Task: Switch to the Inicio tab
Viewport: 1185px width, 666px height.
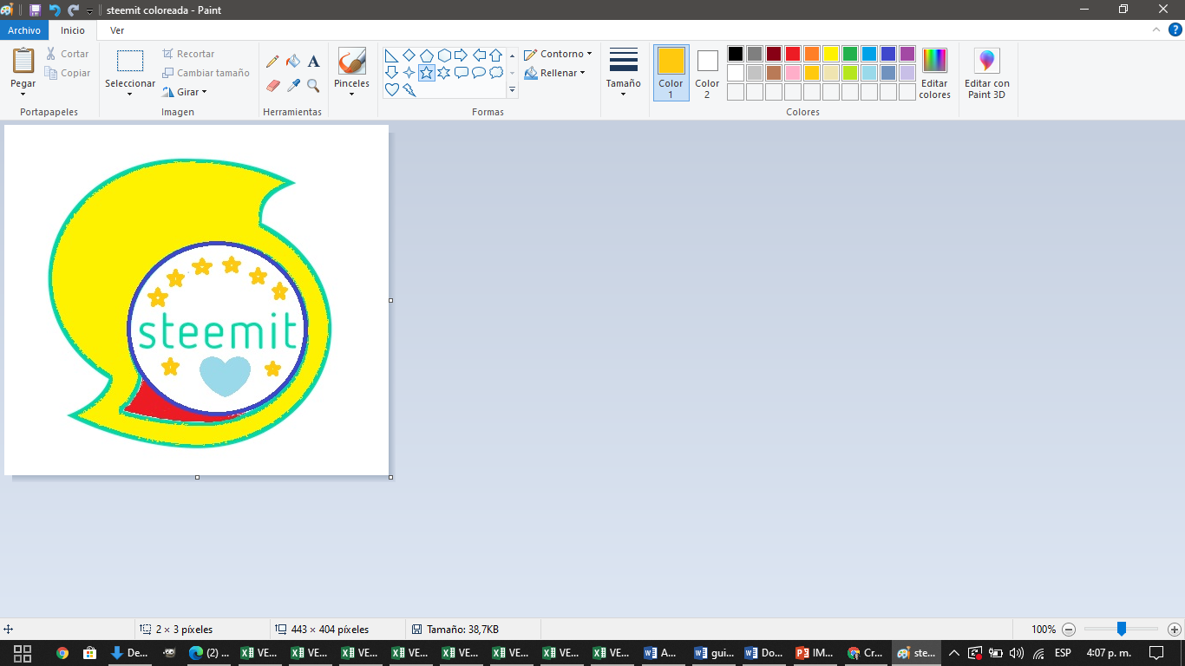Action: [x=73, y=30]
